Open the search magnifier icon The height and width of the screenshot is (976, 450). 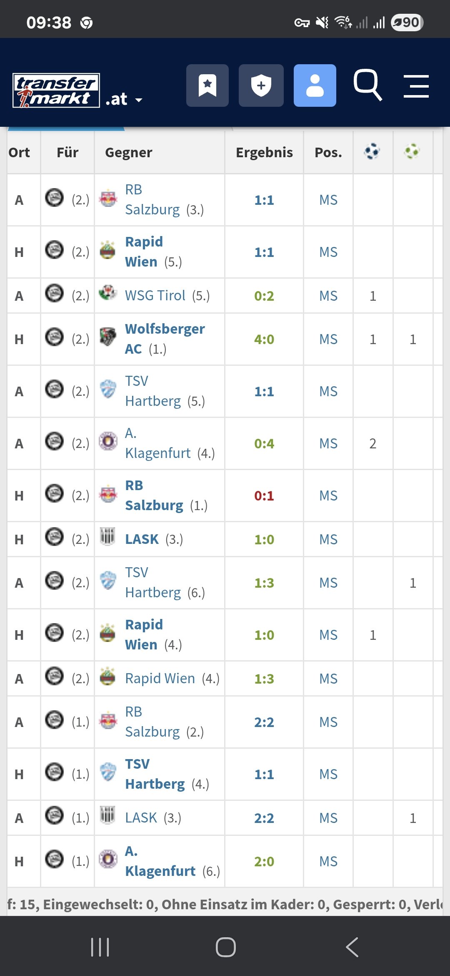point(367,85)
